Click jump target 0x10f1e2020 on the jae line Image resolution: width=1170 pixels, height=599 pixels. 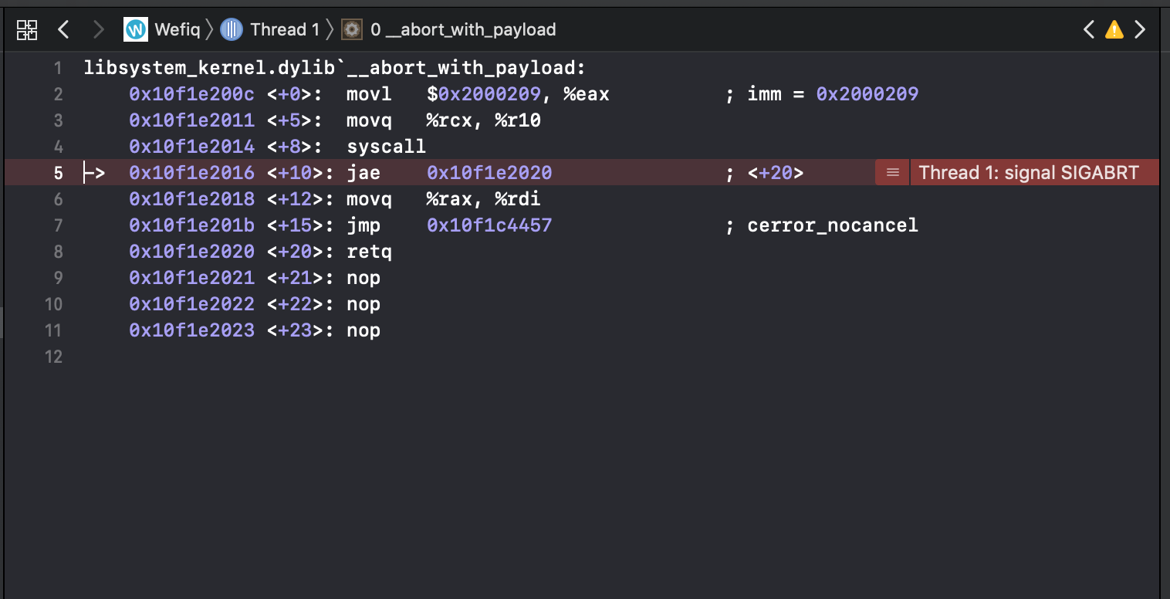coord(489,172)
